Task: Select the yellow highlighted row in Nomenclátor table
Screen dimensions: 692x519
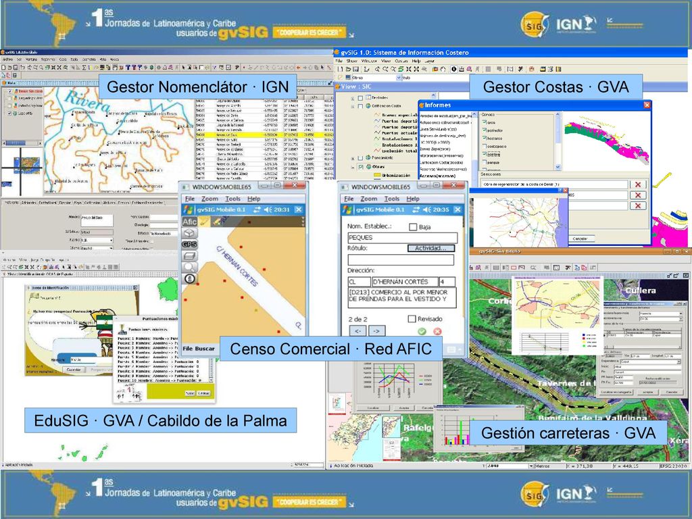Action: point(264,134)
